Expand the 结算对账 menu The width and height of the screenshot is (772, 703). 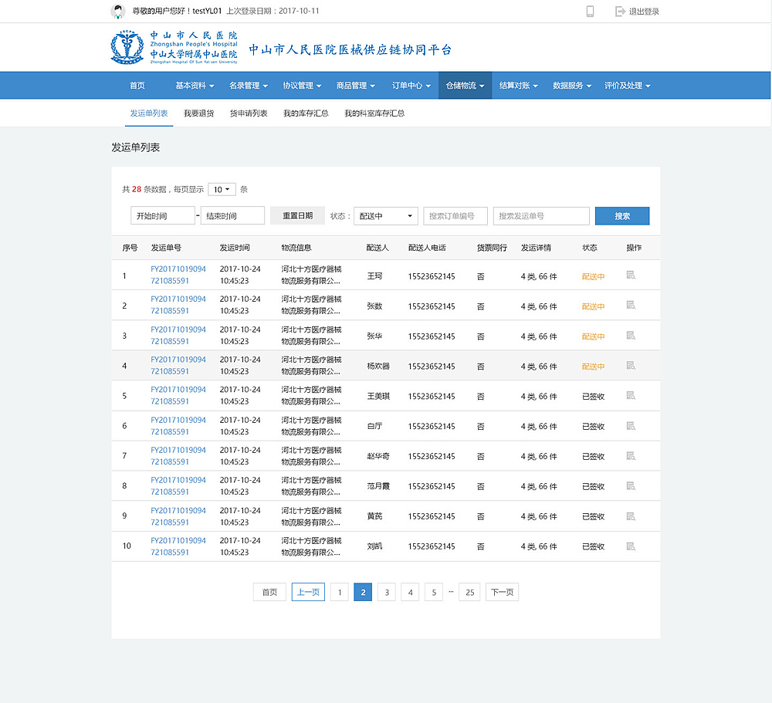click(x=519, y=86)
